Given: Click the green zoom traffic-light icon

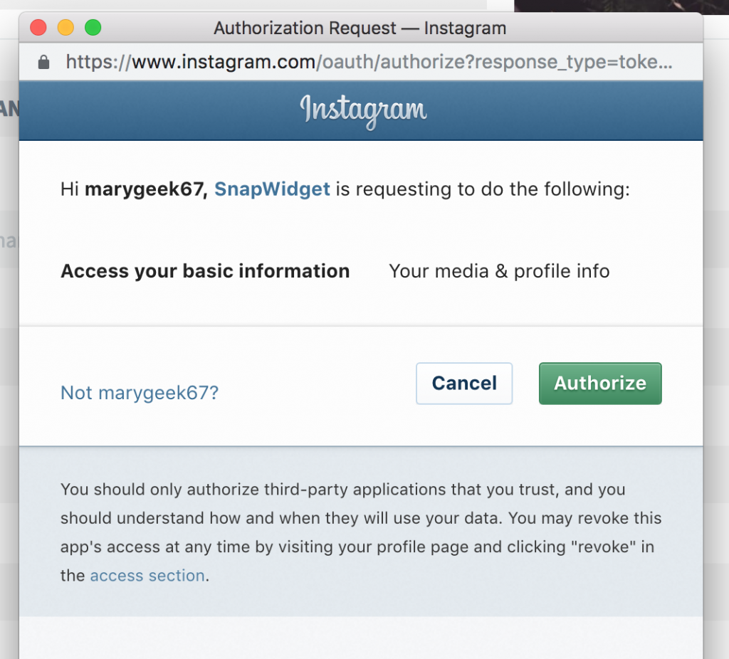Looking at the screenshot, I should tap(93, 27).
